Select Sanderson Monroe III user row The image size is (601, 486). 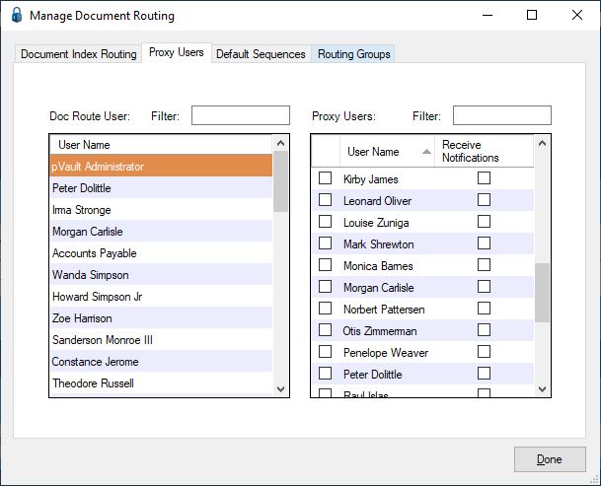(x=161, y=340)
